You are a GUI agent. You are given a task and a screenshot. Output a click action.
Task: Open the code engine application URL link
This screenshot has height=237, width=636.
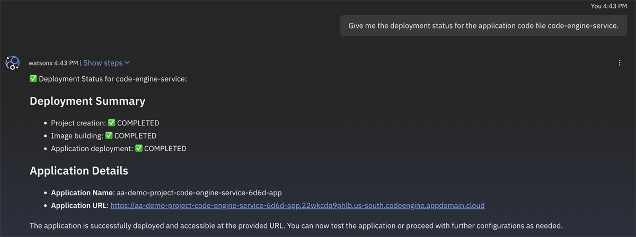tap(297, 205)
